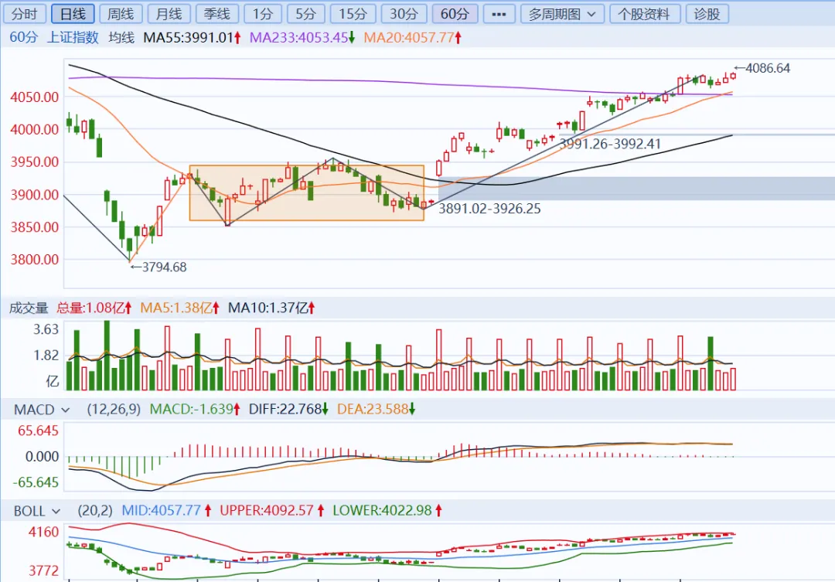Select the 日线 daily chart tab
The height and width of the screenshot is (582, 835).
click(x=73, y=14)
